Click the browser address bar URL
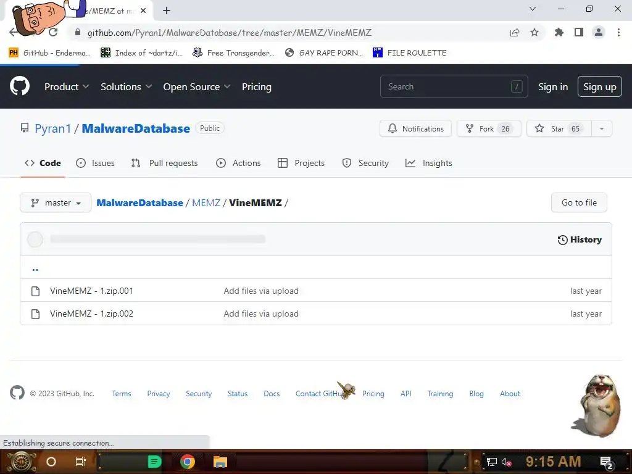 tap(230, 33)
